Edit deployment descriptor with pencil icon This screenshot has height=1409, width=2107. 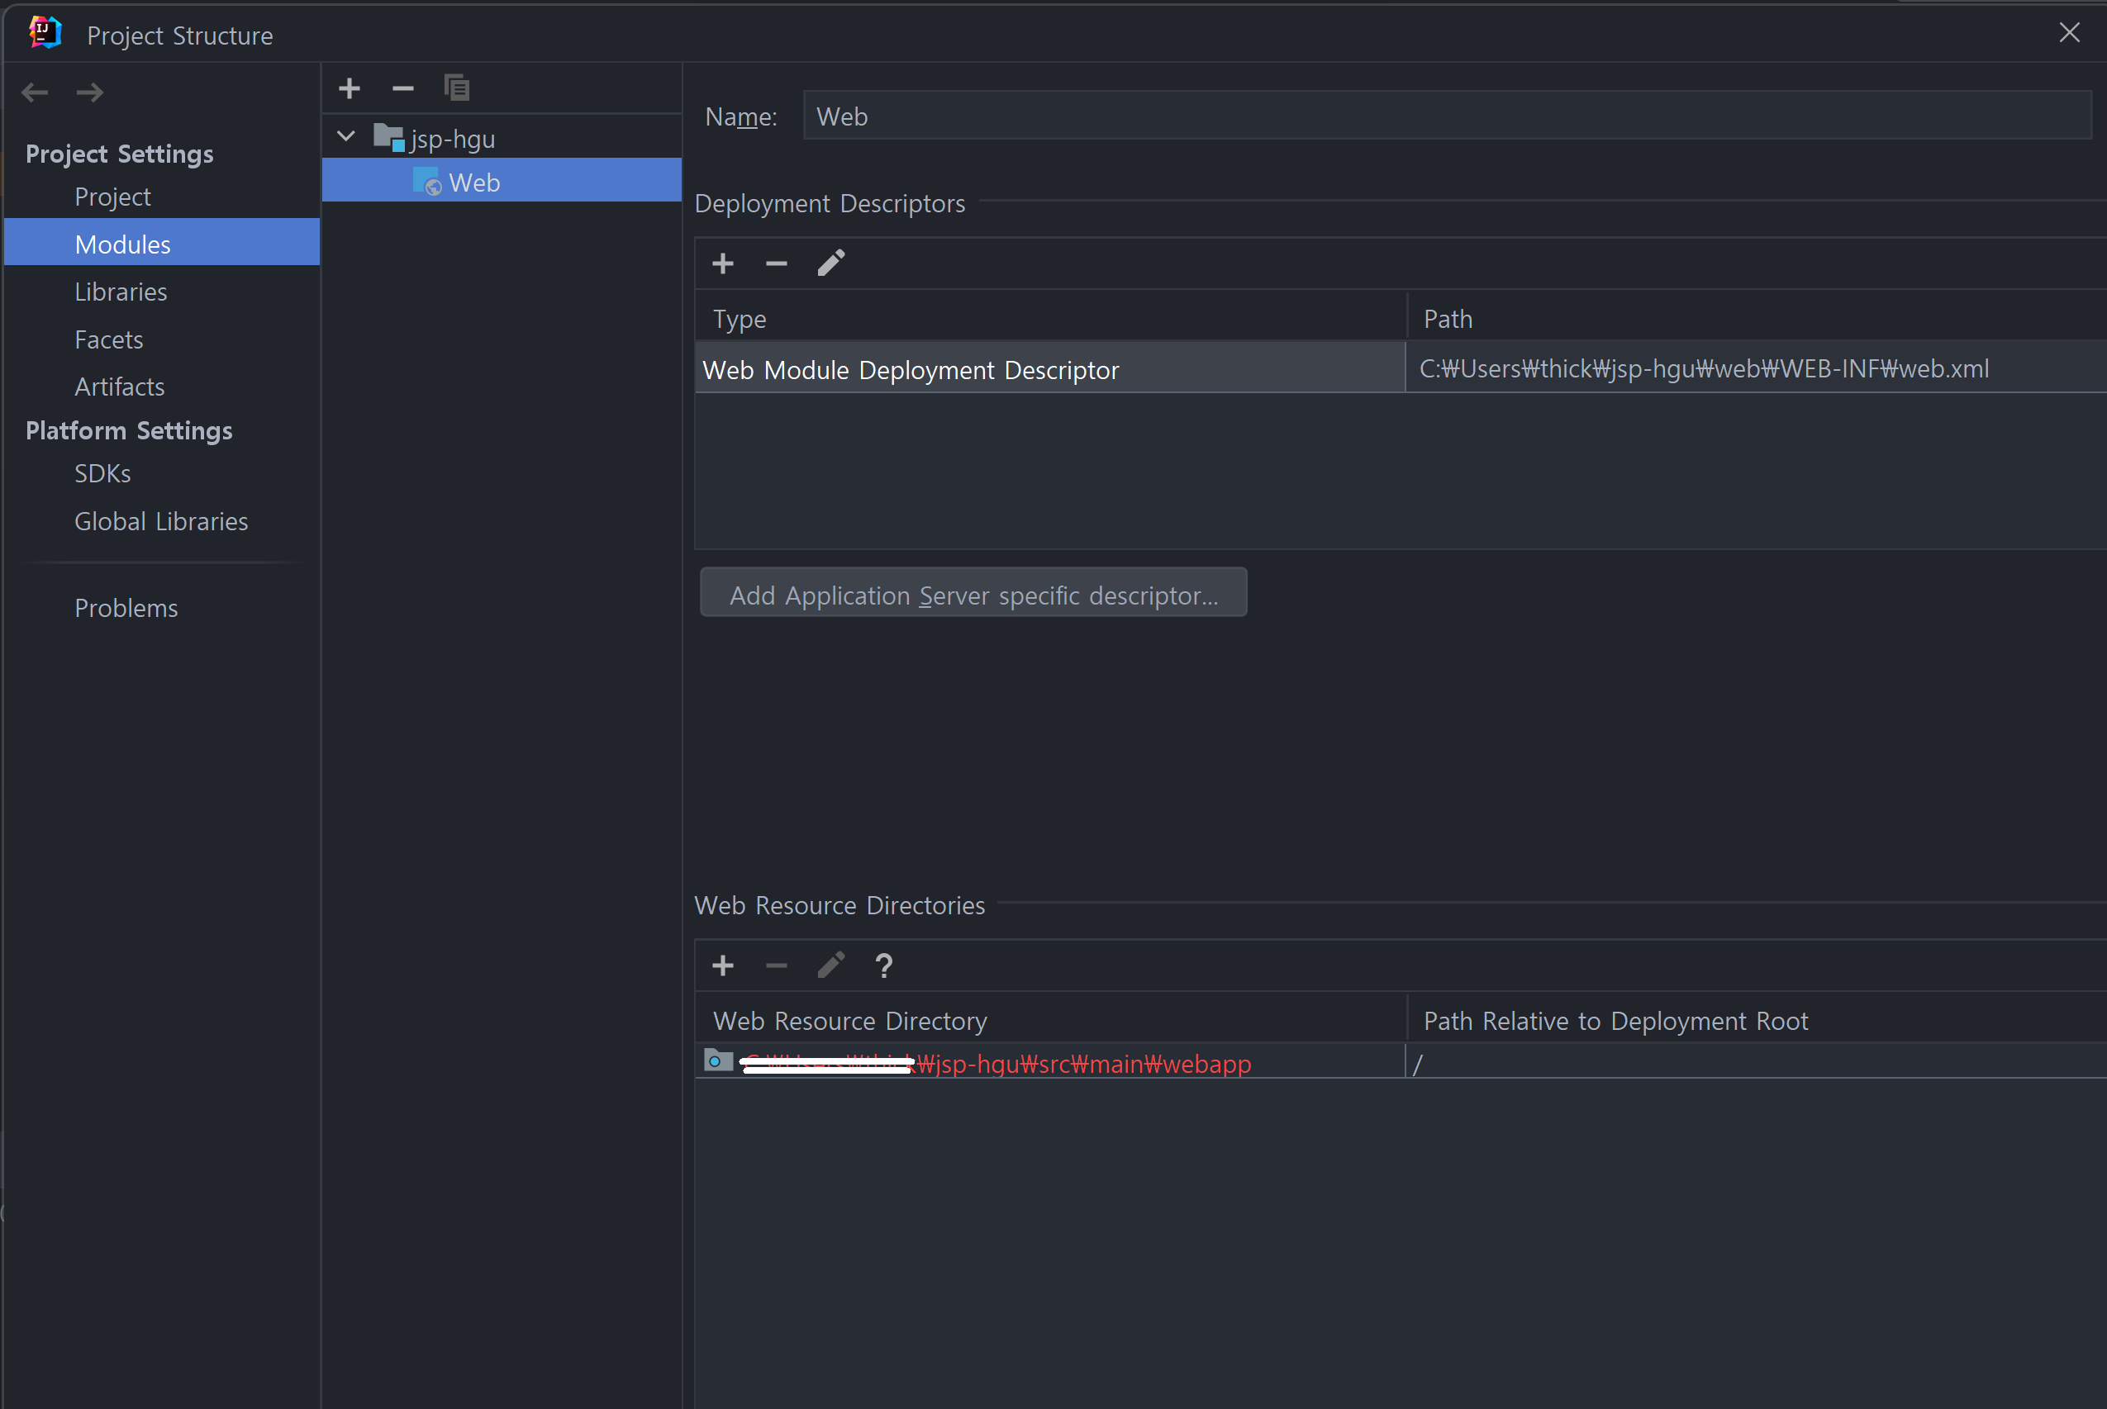pyautogui.click(x=830, y=263)
